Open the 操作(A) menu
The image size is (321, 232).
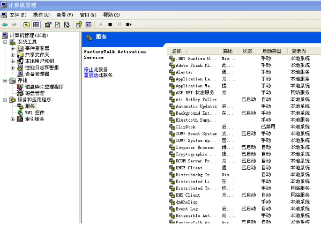point(41,15)
